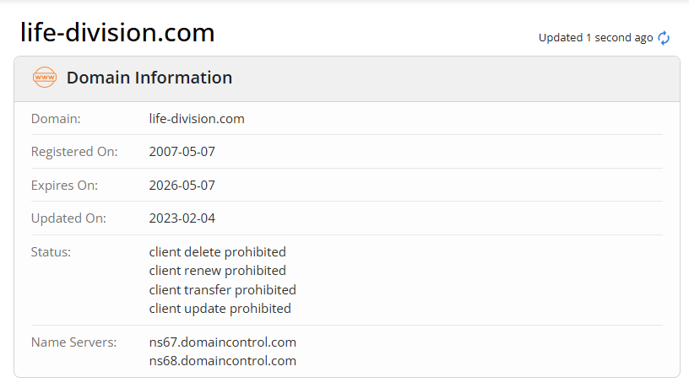Click the updated date 2023-02-04
Screen dimensions: 689x388
tap(182, 218)
